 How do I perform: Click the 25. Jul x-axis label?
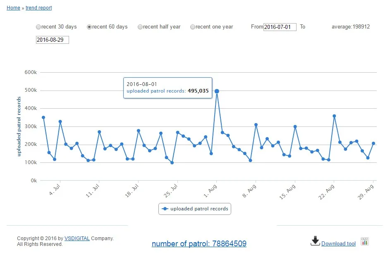(x=170, y=191)
